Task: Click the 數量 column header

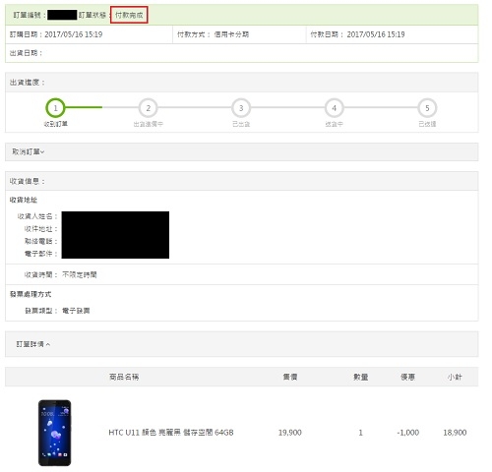Action: pyautogui.click(x=360, y=377)
